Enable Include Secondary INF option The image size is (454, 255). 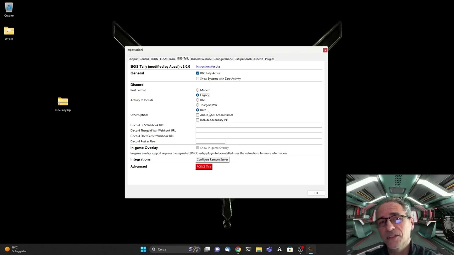tap(198, 120)
